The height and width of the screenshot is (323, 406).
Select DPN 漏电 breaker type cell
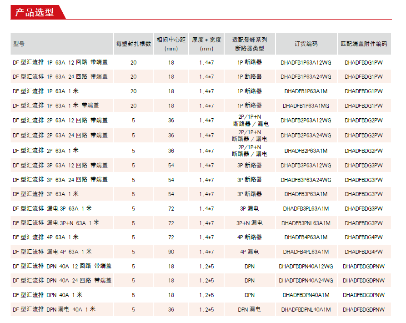tap(249, 309)
